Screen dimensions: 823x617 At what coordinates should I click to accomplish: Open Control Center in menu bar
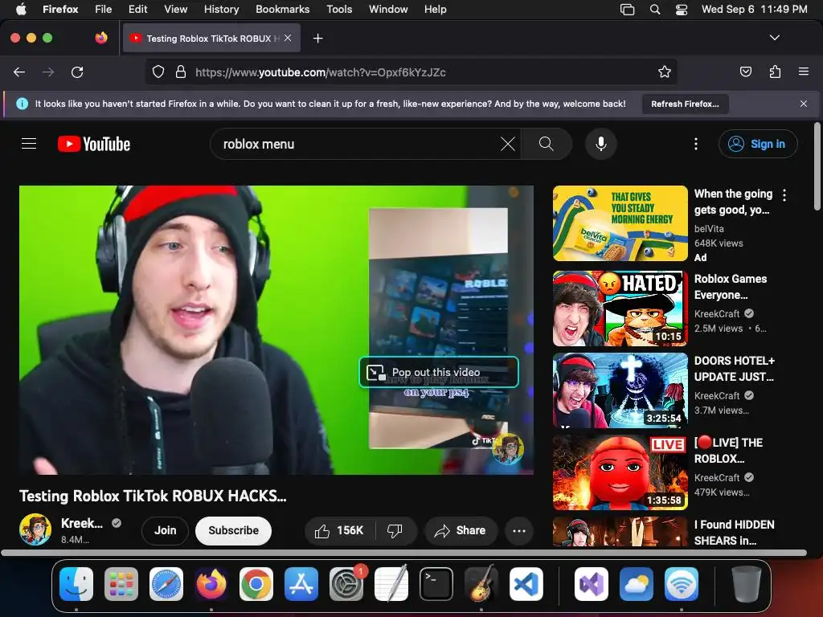[x=682, y=10]
